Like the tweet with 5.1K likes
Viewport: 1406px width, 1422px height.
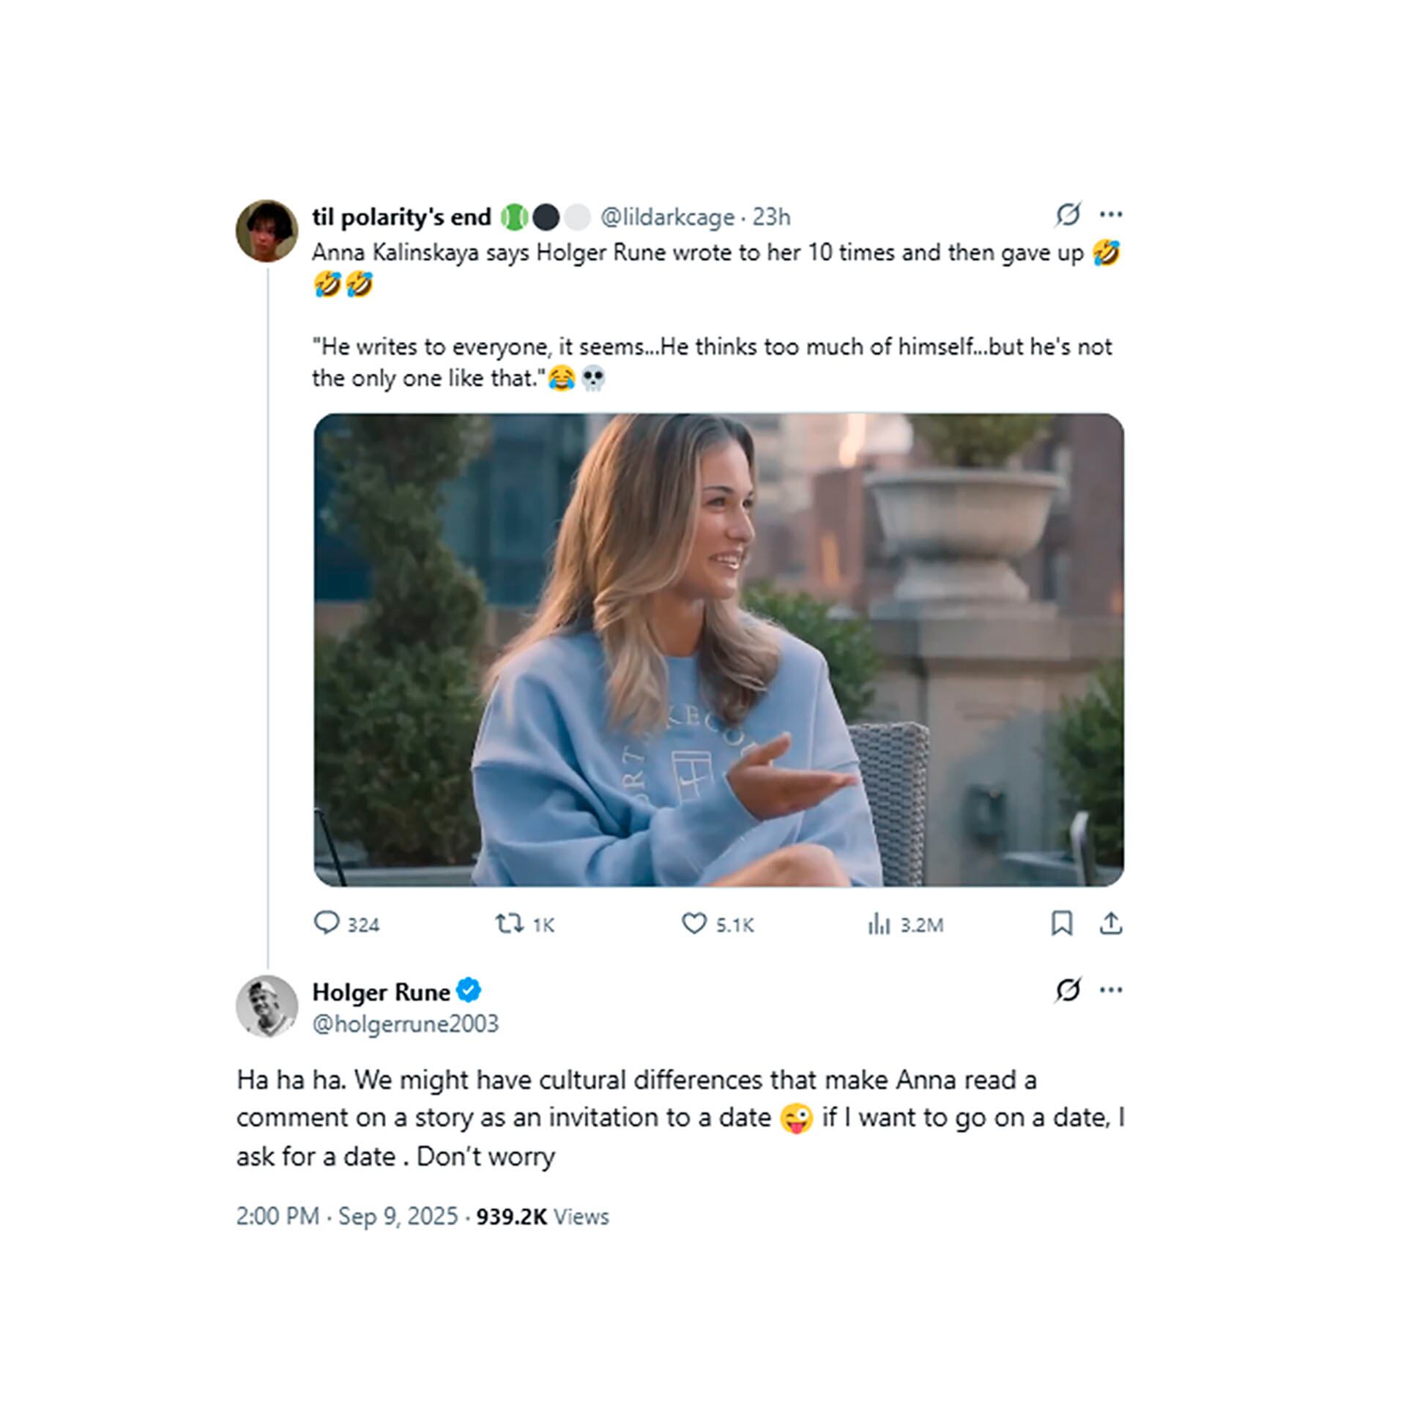[693, 923]
